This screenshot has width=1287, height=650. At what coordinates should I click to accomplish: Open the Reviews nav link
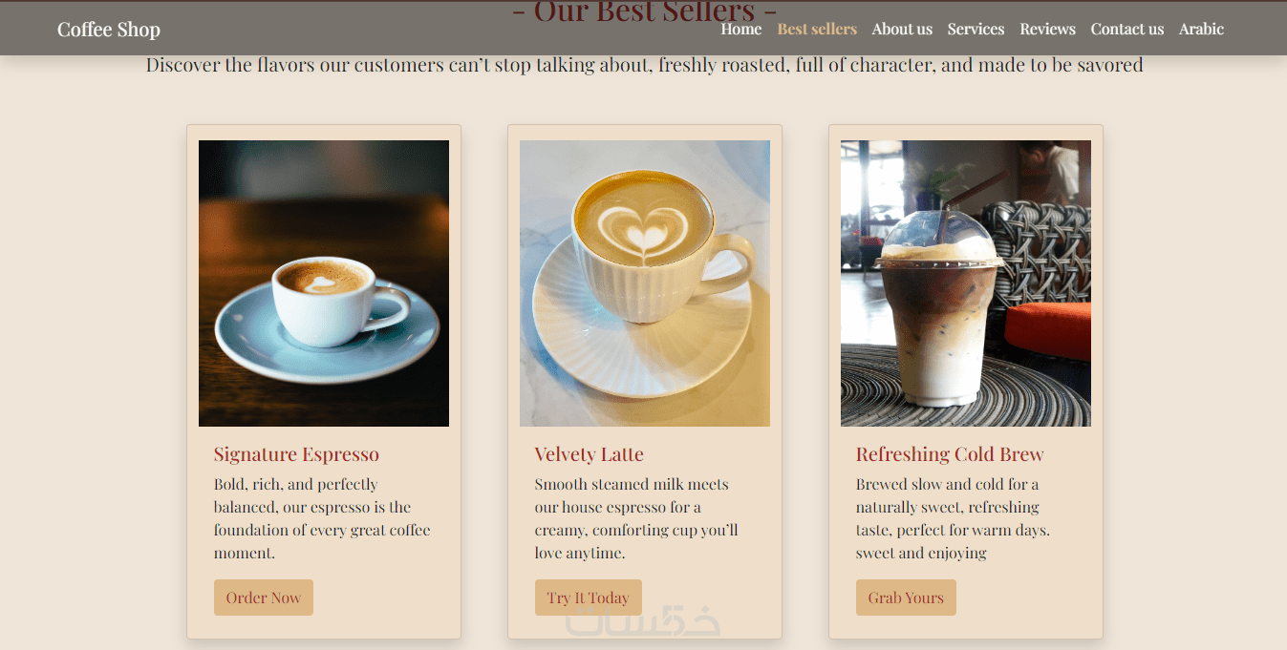[x=1047, y=29]
